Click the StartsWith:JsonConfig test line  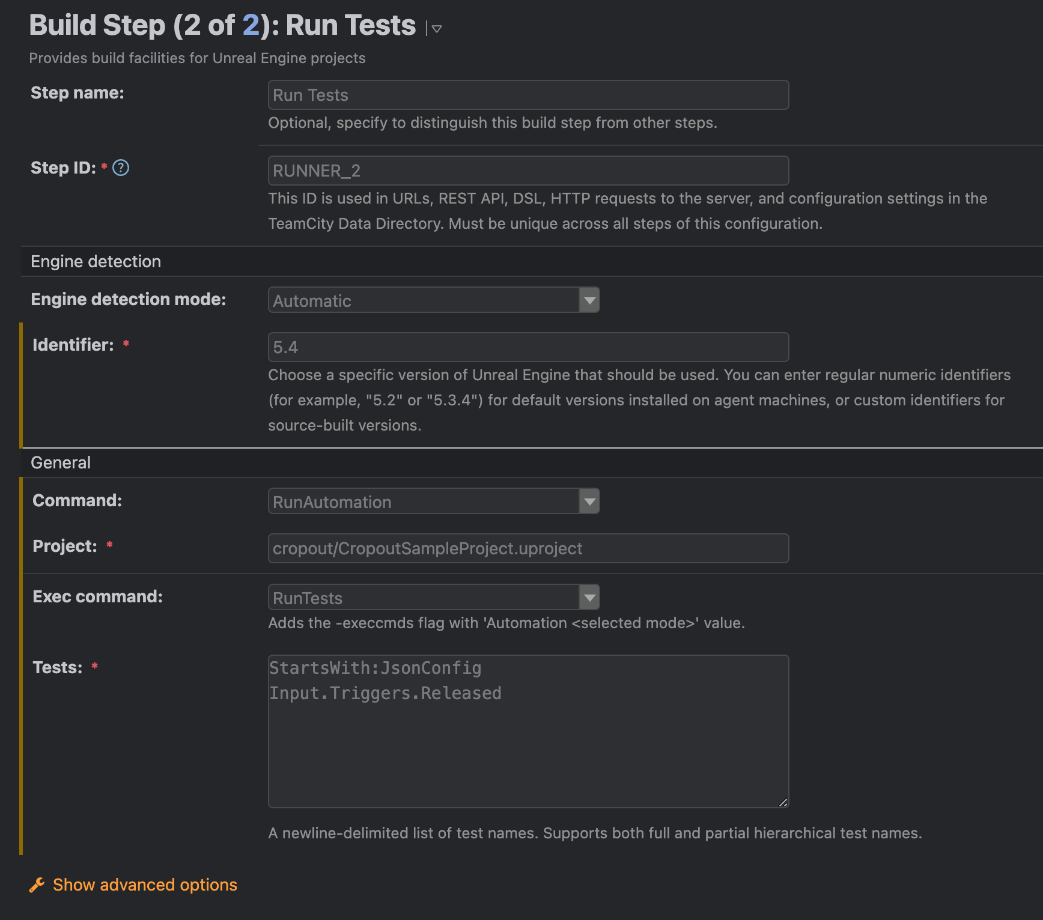[376, 668]
